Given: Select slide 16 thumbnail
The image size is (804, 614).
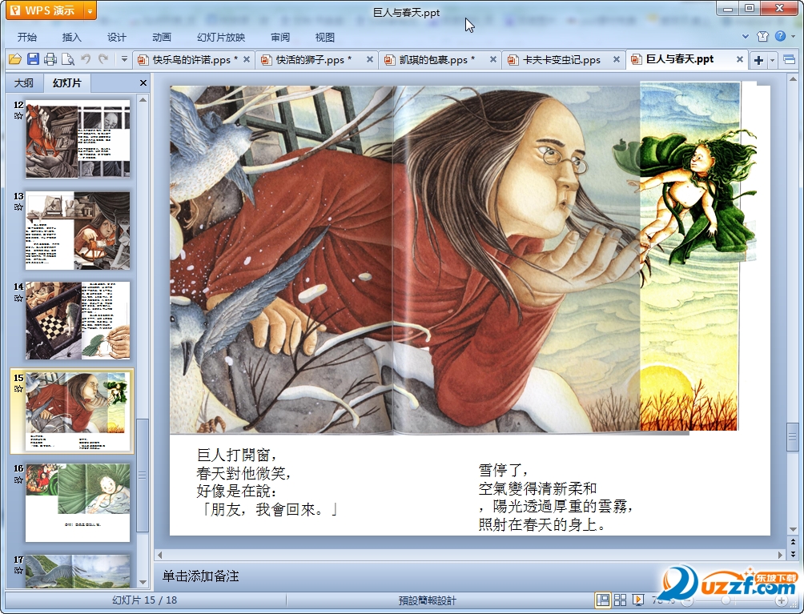Looking at the screenshot, I should tap(78, 503).
